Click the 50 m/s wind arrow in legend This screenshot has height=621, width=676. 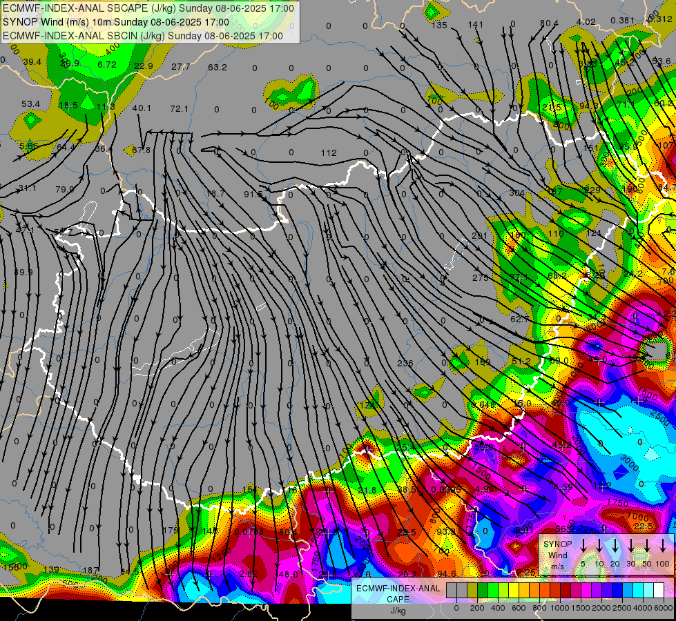tap(647, 546)
